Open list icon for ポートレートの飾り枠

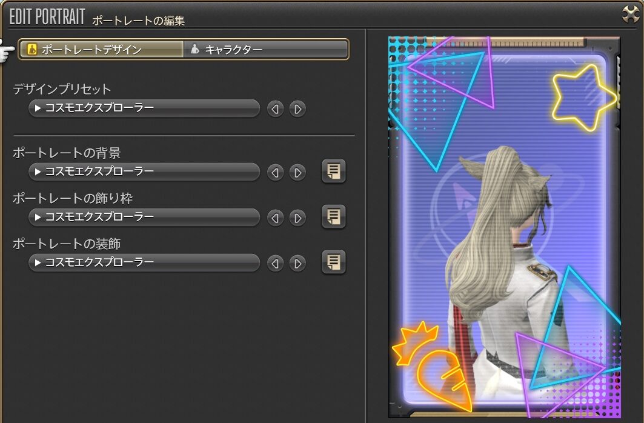pyautogui.click(x=333, y=216)
